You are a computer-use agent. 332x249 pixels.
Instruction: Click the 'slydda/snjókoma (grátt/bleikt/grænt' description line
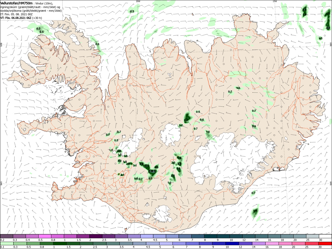pos(31,11)
